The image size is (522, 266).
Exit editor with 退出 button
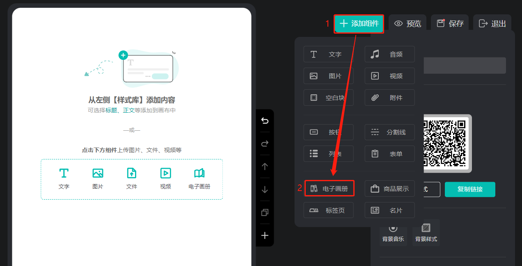[492, 24]
